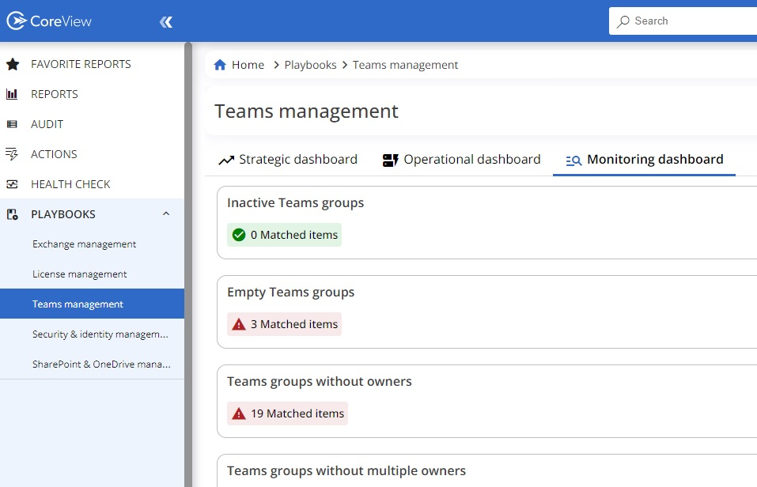Viewport: 757px width, 487px height.
Task: Click Teams management breadcrumb entry
Action: [405, 65]
